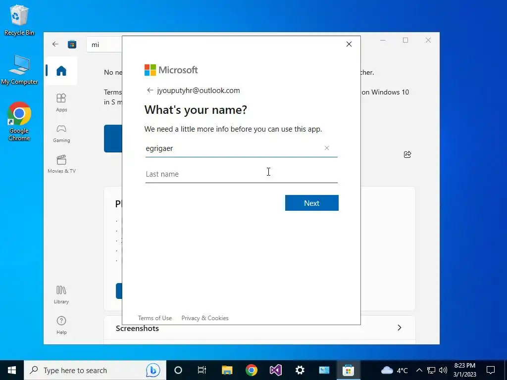This screenshot has width=507, height=380.
Task: Open the Windows Start menu
Action: click(12, 370)
